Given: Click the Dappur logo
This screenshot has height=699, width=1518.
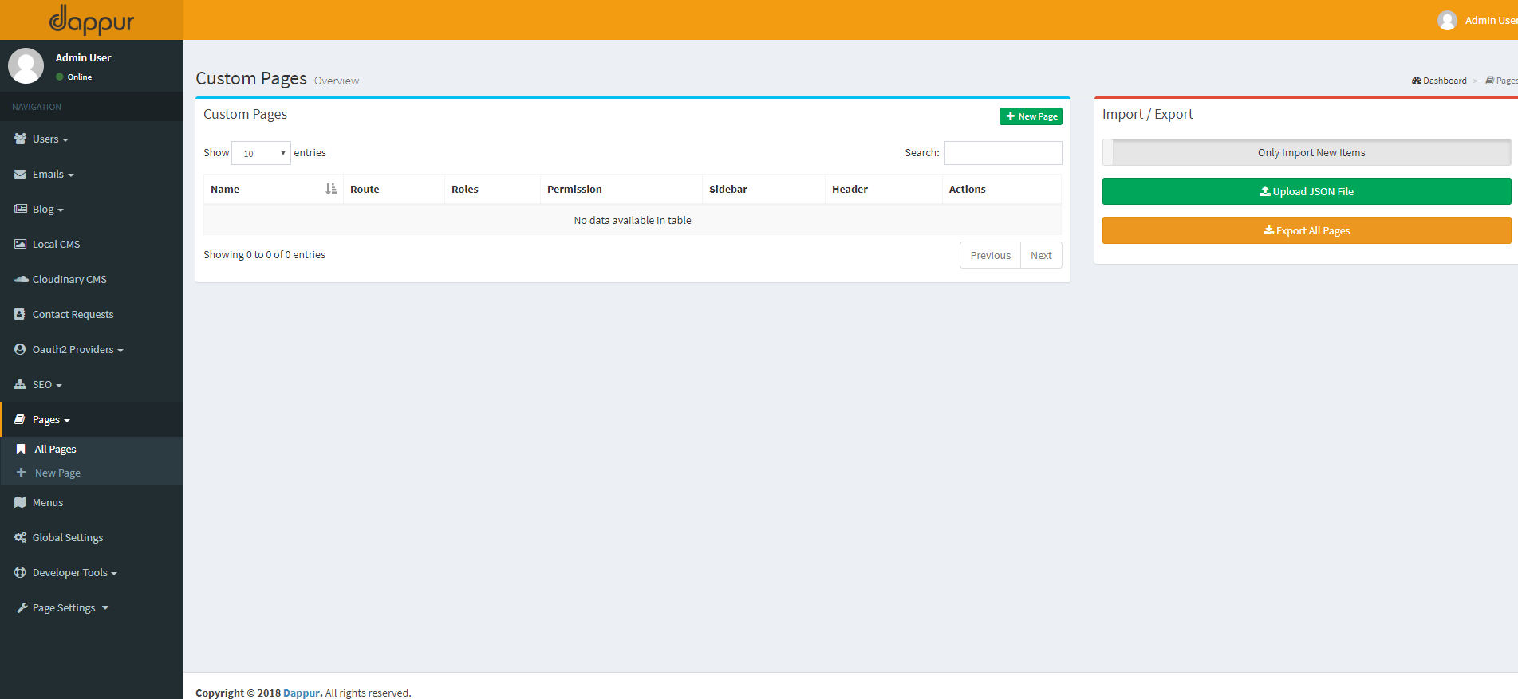Looking at the screenshot, I should pyautogui.click(x=92, y=20).
